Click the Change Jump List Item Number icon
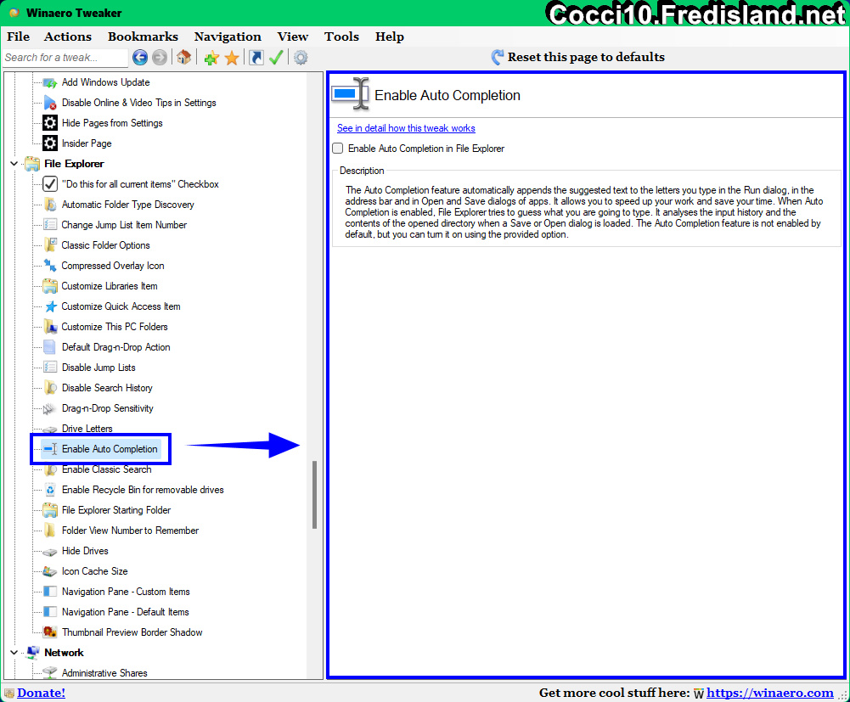 [x=50, y=225]
